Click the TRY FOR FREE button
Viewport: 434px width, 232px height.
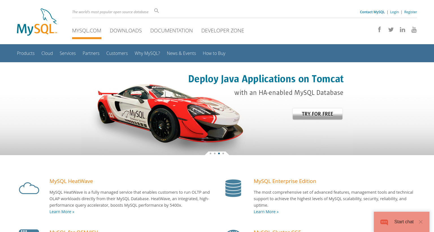pyautogui.click(x=318, y=114)
